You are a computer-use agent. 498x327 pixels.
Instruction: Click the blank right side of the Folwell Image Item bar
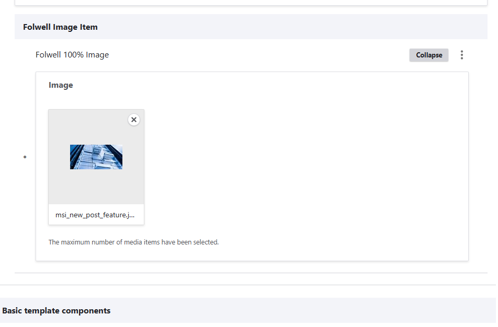(314, 27)
